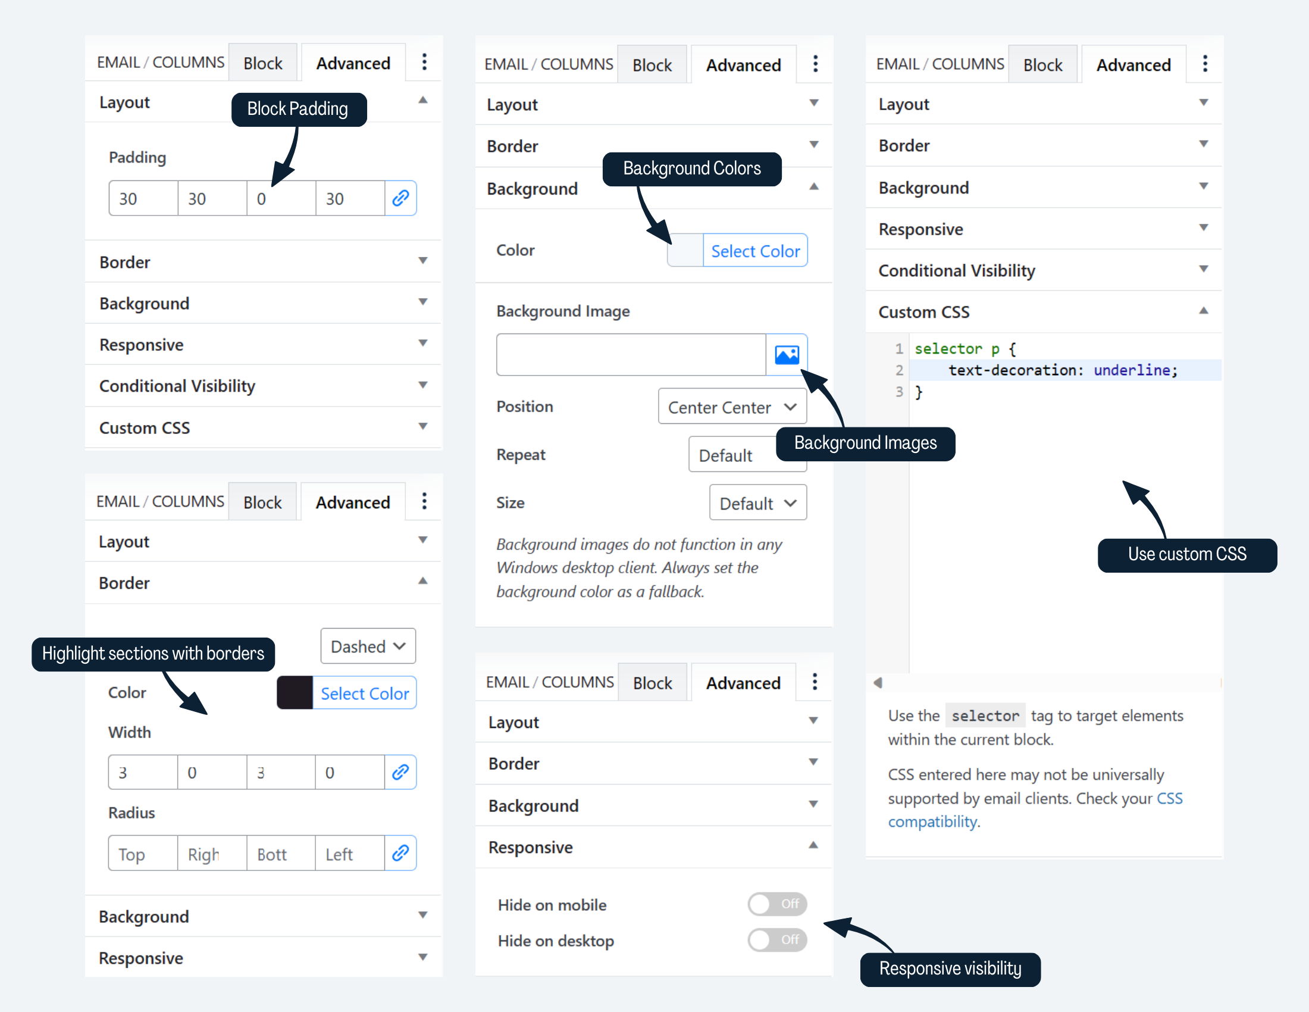Click the link icon beside border Width inputs
1309x1012 pixels.
tap(400, 772)
